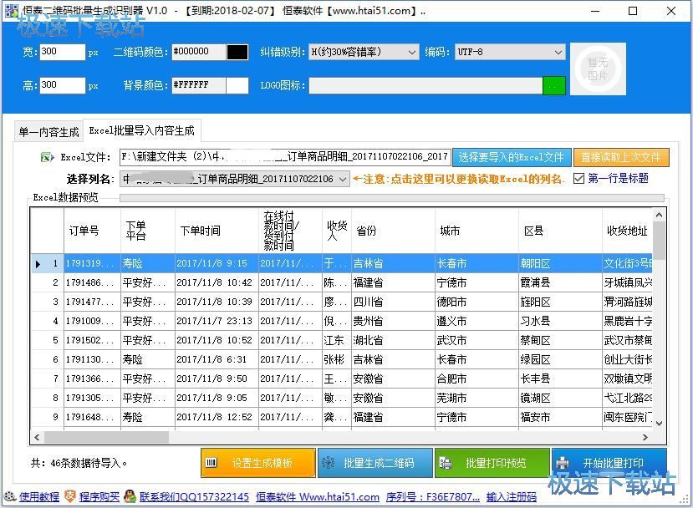Click the Excel file icon

click(48, 157)
